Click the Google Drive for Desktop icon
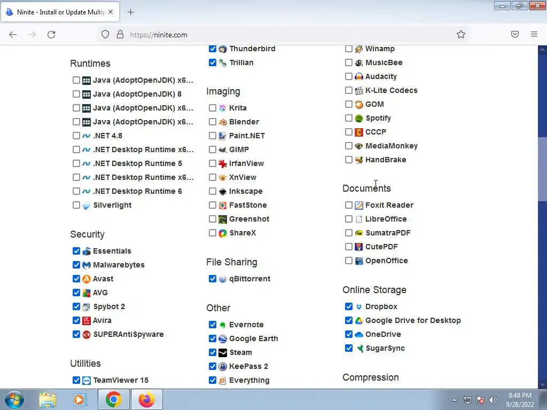547x410 pixels. pos(358,320)
